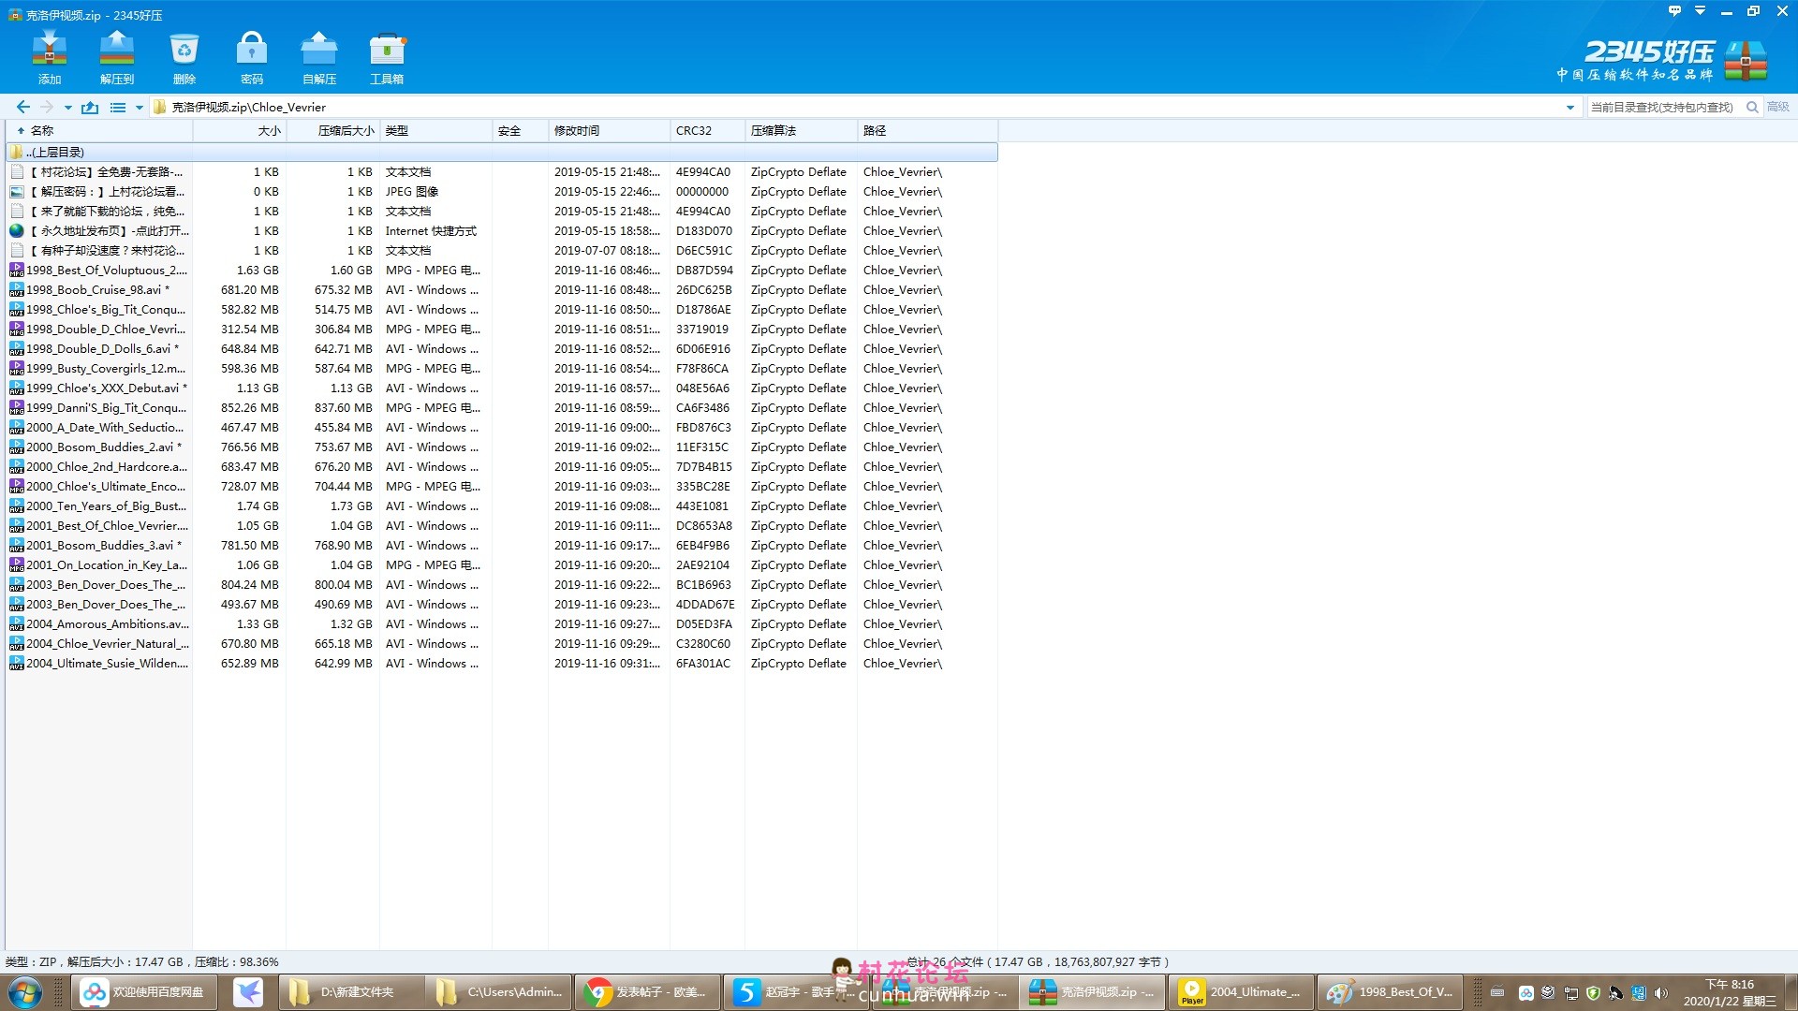Sort by Modified Time (修改时间) header

pyautogui.click(x=609, y=131)
